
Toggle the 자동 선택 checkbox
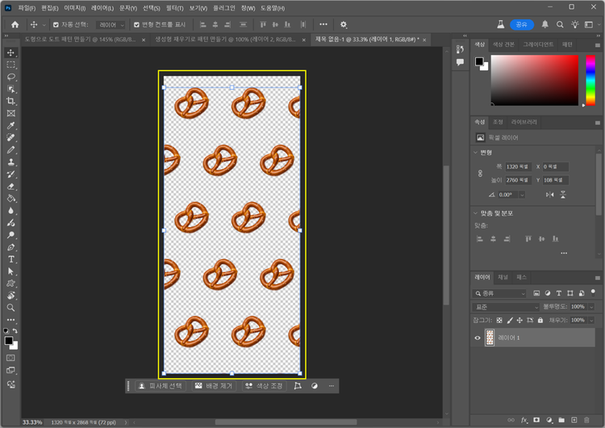tap(56, 25)
